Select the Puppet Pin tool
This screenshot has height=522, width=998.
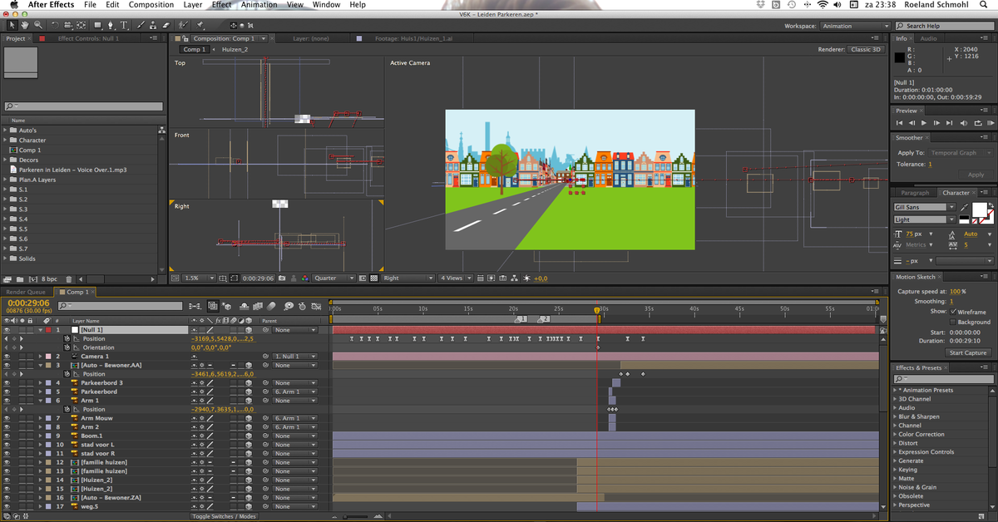[x=200, y=25]
